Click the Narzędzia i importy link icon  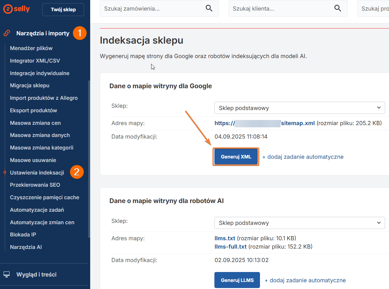coord(6,33)
